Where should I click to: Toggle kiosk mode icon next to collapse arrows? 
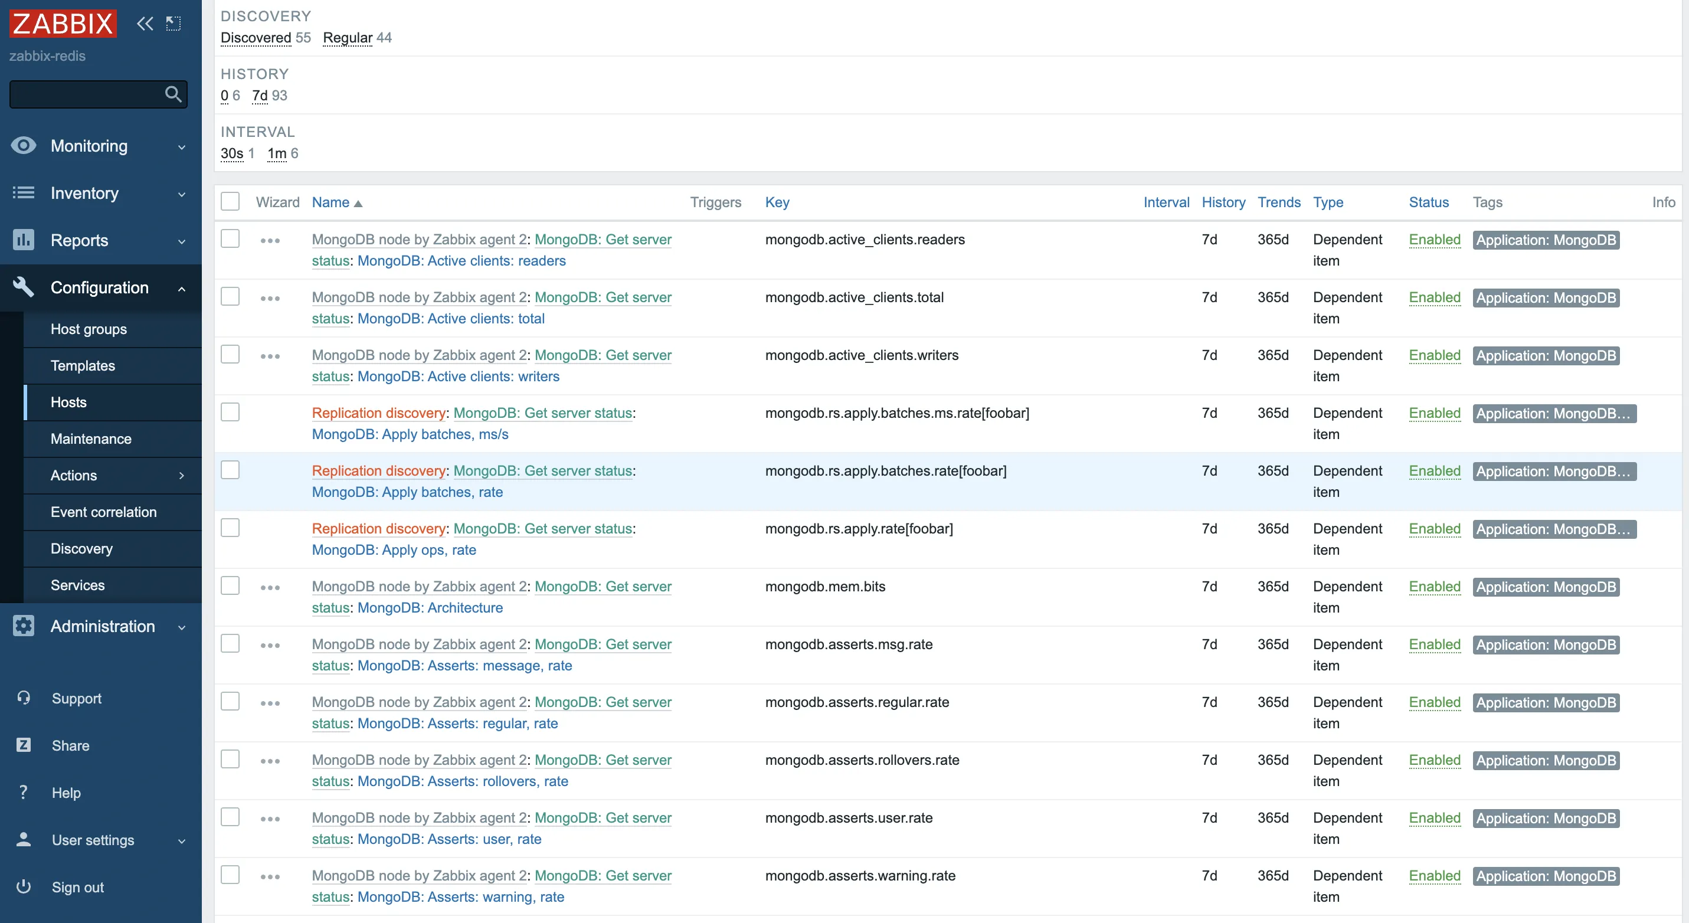173,24
